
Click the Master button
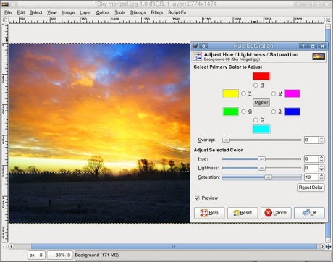(261, 103)
